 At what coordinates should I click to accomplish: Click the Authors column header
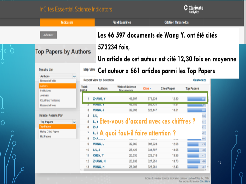(x=102, y=88)
